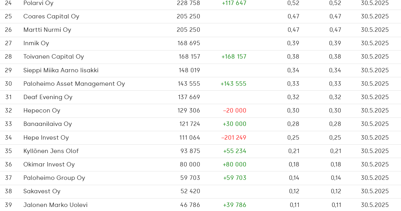
Task: Open Paloheimo Asset Management Oy entry
Action: [x=74, y=84]
